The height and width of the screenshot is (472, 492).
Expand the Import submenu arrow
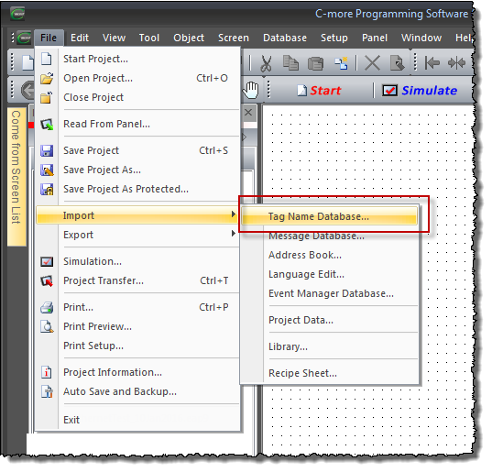click(233, 214)
